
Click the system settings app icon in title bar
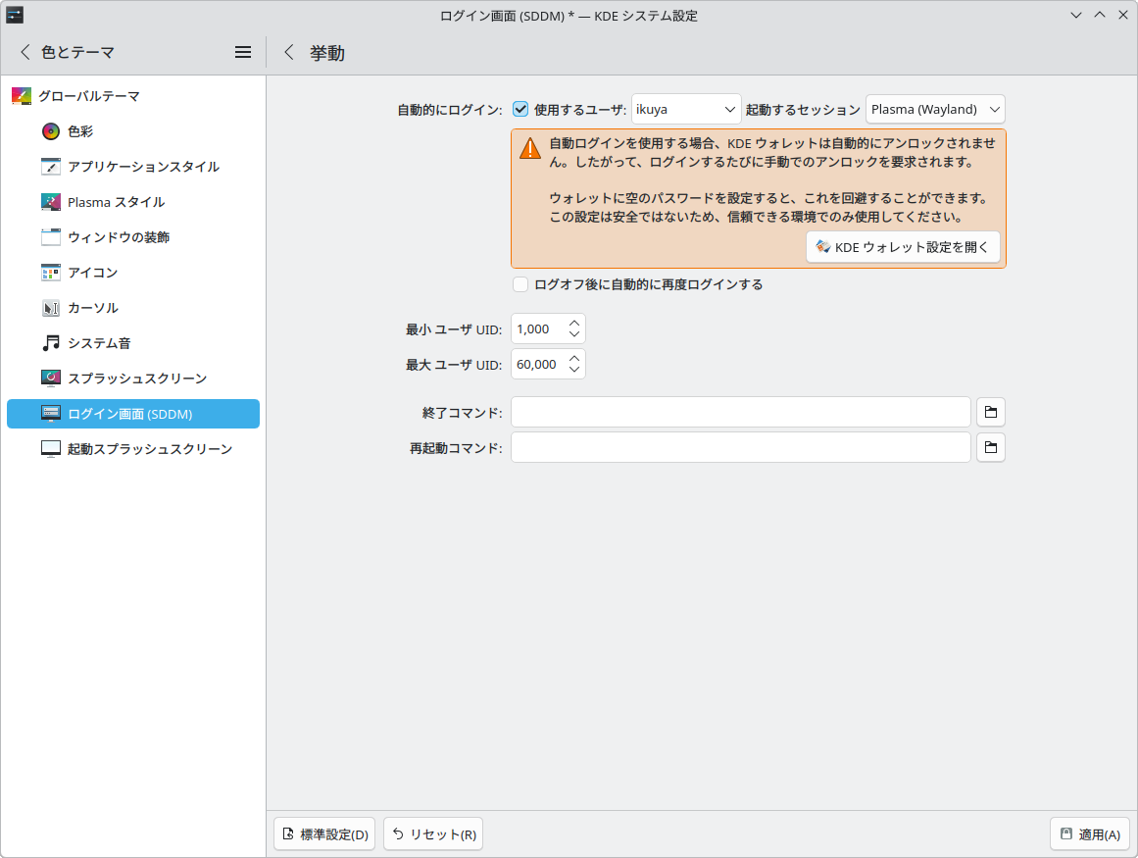pyautogui.click(x=15, y=15)
